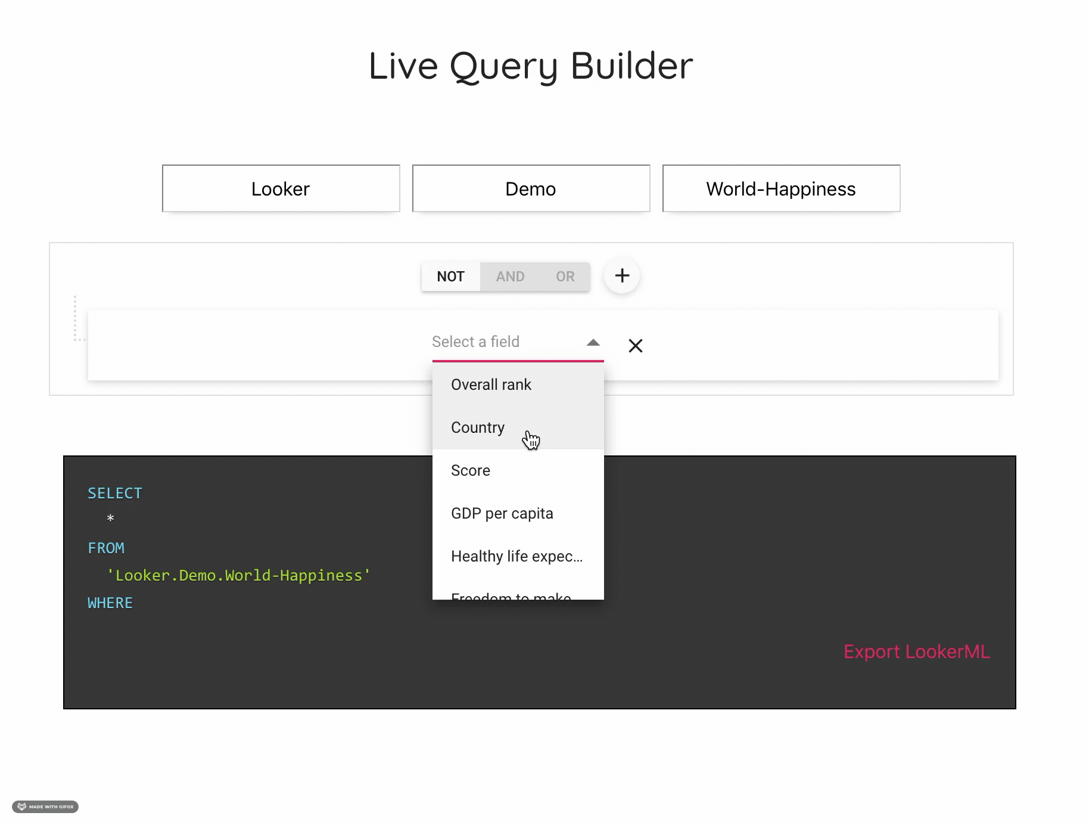This screenshot has height=825, width=1089.
Task: Open the Looker selector box
Action: tap(281, 188)
